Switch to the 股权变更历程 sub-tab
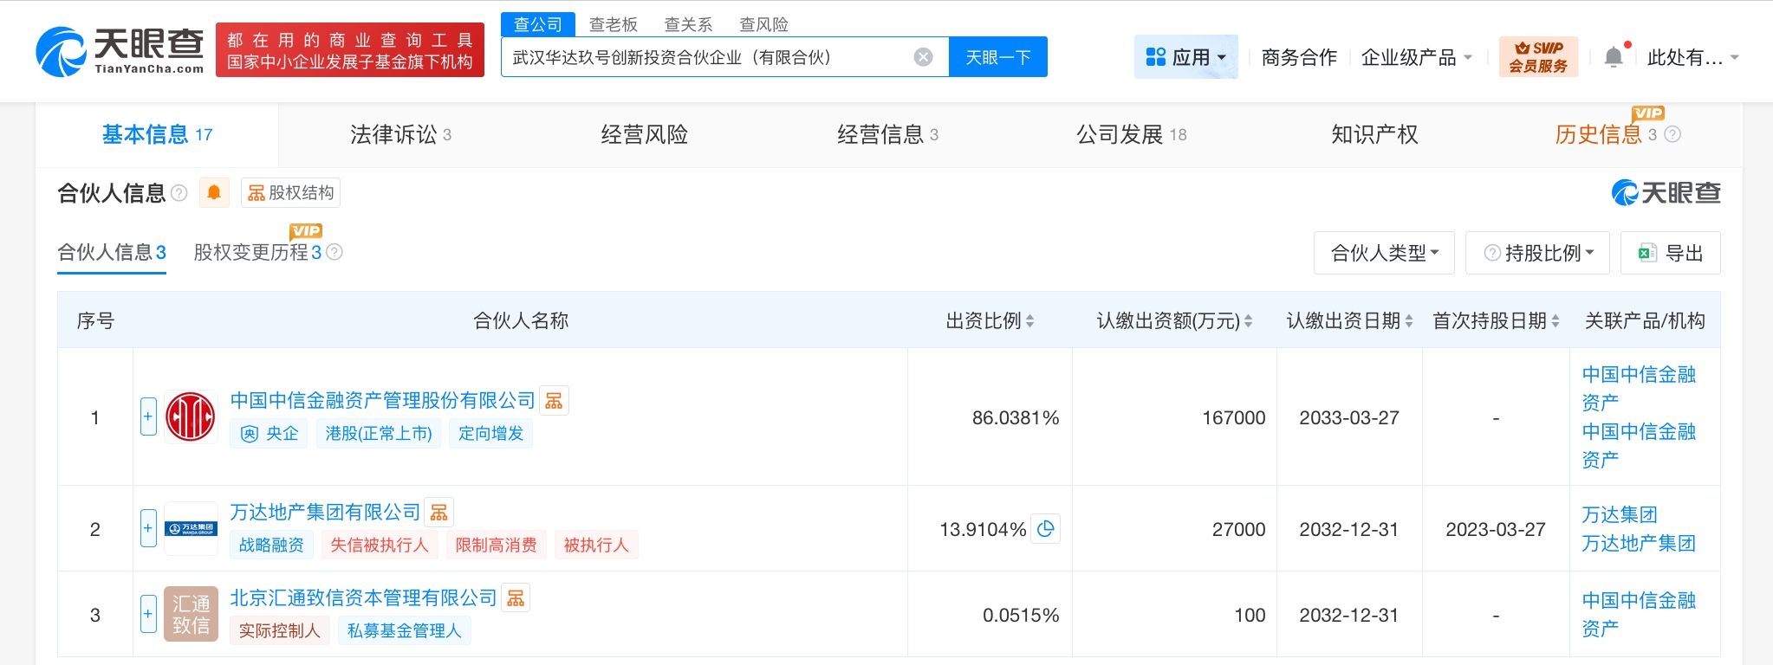Image resolution: width=1773 pixels, height=665 pixels. coord(257,252)
